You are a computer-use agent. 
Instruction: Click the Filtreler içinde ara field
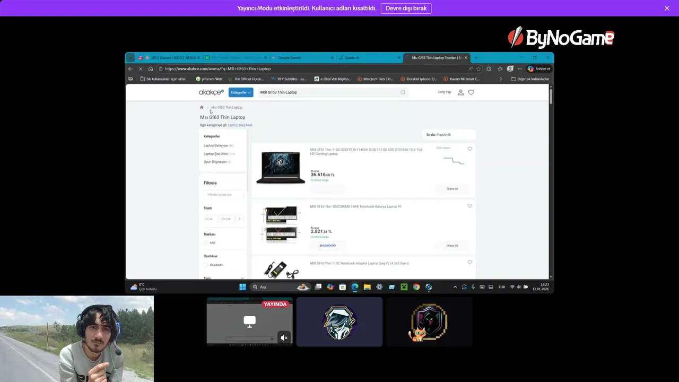(224, 195)
